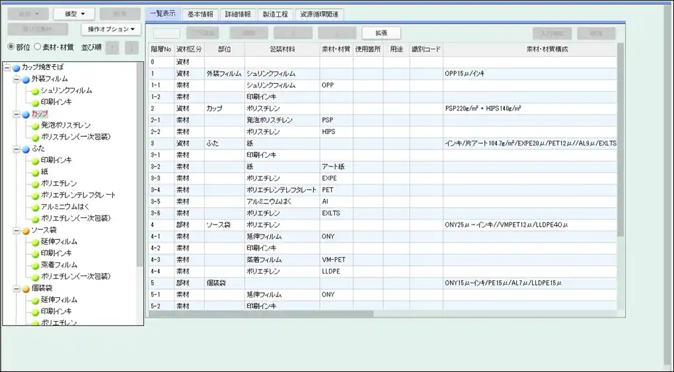The width and height of the screenshot is (674, 372).
Task: Click the green icon next to アルミニウムはく
Action: point(35,207)
